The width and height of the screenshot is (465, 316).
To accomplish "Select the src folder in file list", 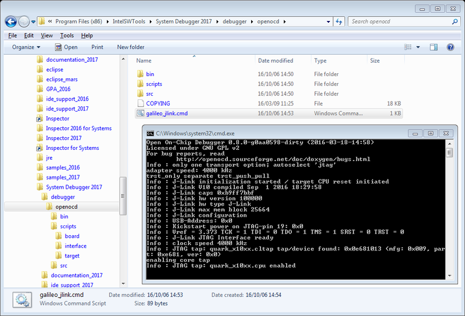I will click(149, 94).
